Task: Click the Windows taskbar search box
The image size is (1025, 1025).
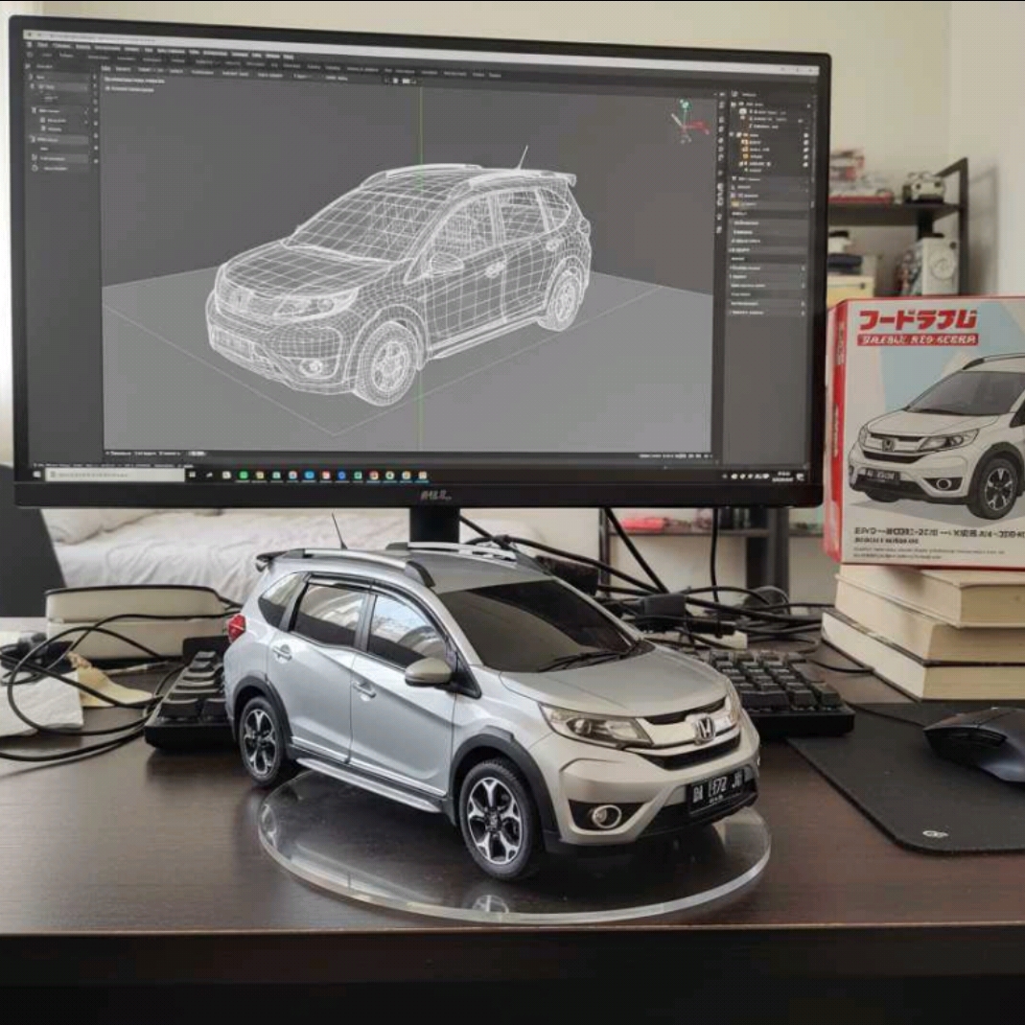Action: [115, 475]
